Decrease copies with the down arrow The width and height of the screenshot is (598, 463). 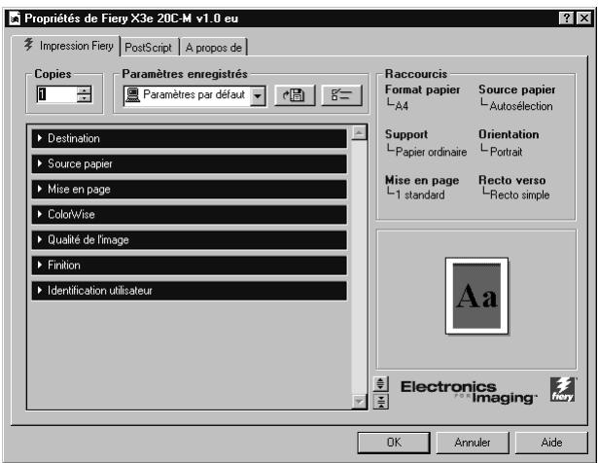coord(84,98)
